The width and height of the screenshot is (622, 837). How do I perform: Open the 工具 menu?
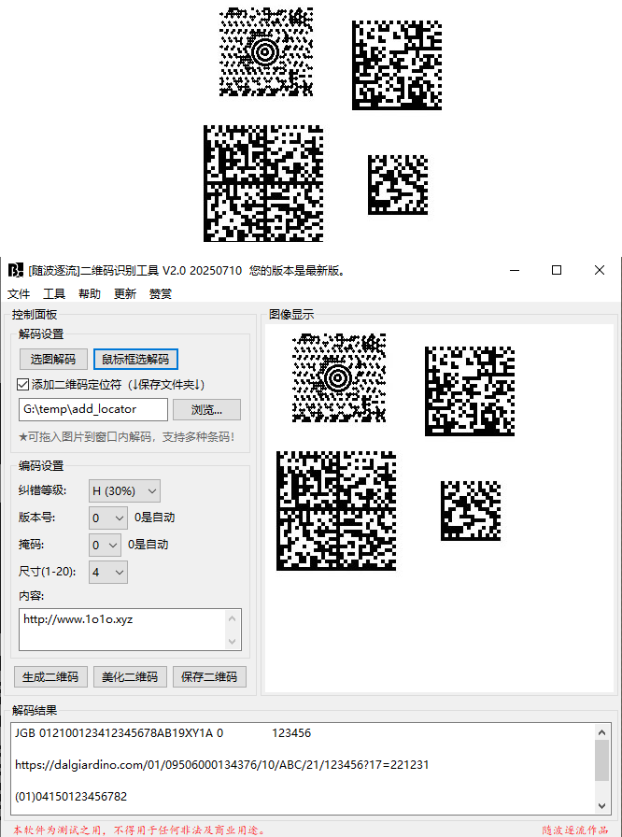[54, 293]
